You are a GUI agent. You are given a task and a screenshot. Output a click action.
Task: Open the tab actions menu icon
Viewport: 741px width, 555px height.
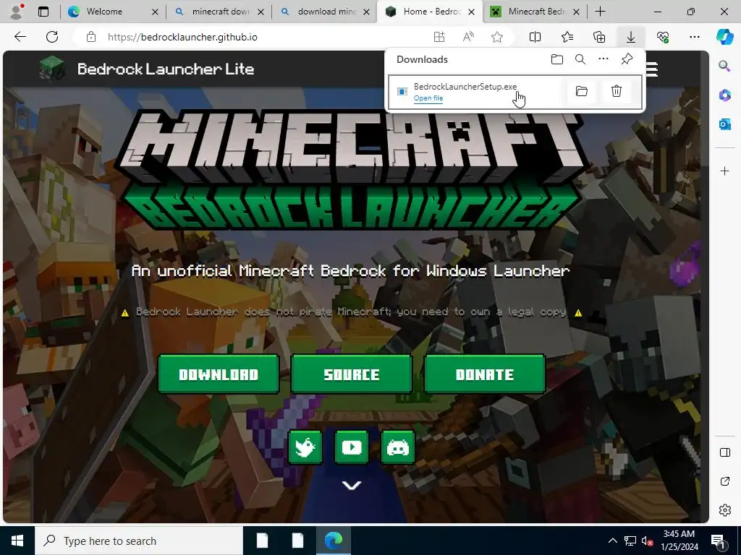click(43, 12)
